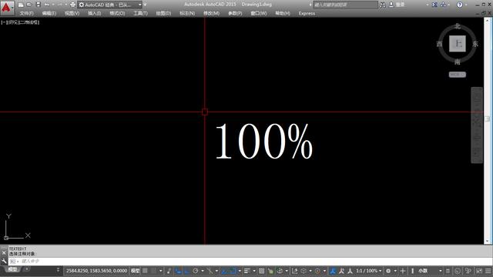Click the 100% text object in the drawing

point(264,141)
